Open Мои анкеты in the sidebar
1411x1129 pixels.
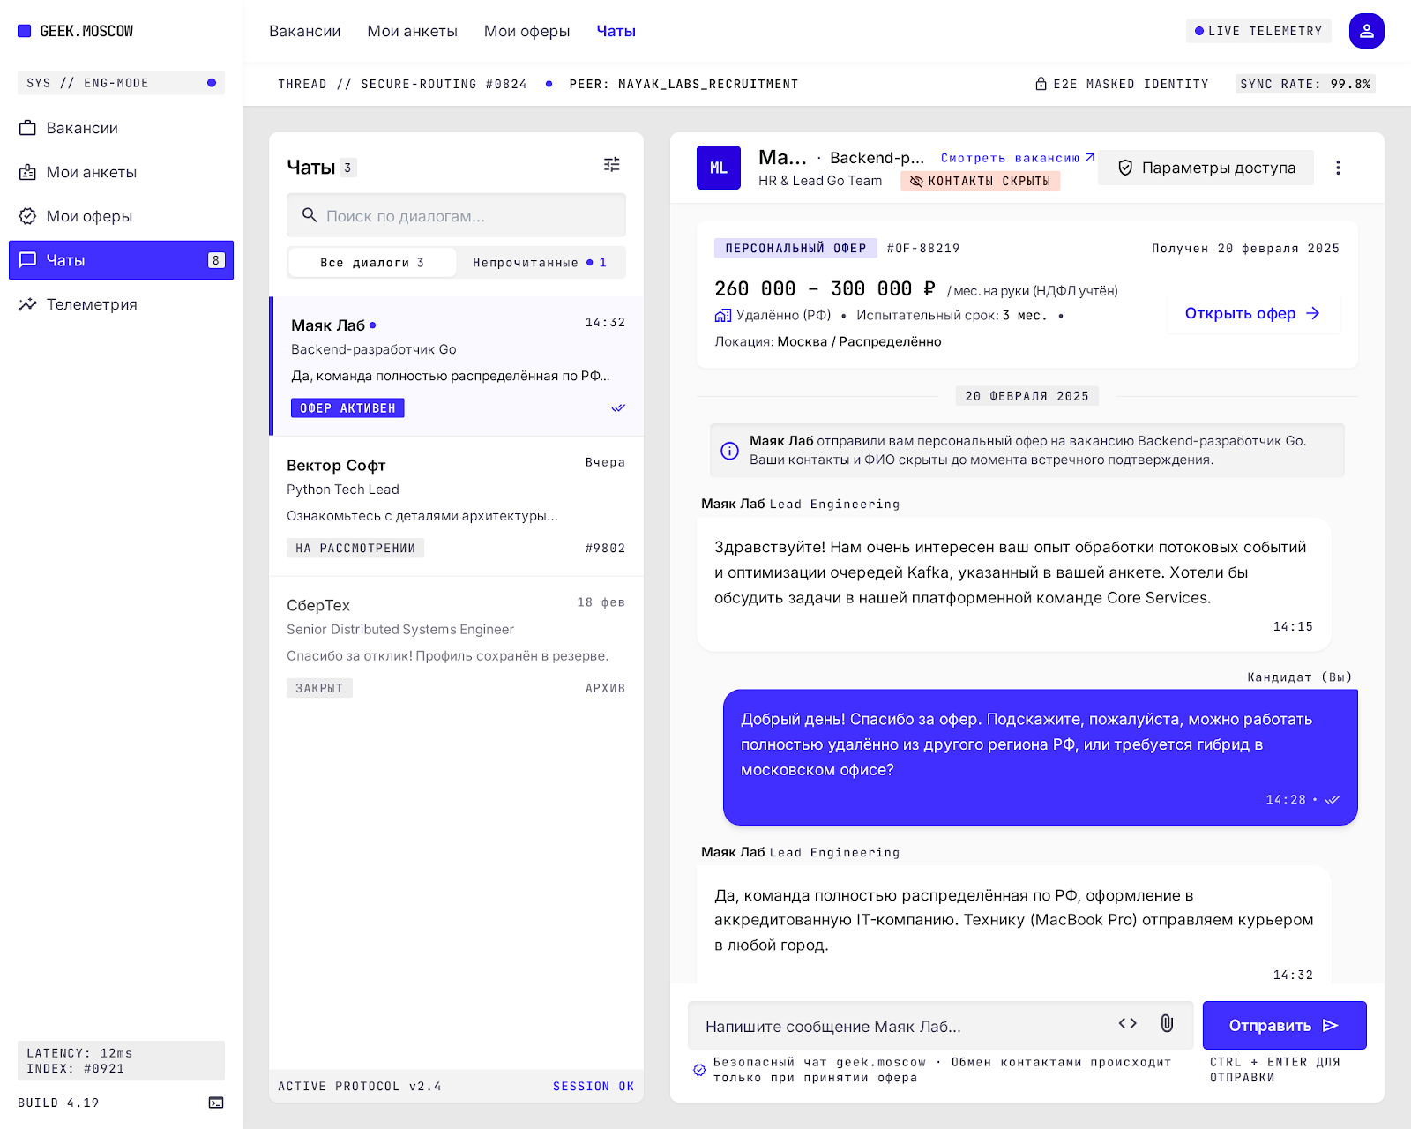(121, 172)
